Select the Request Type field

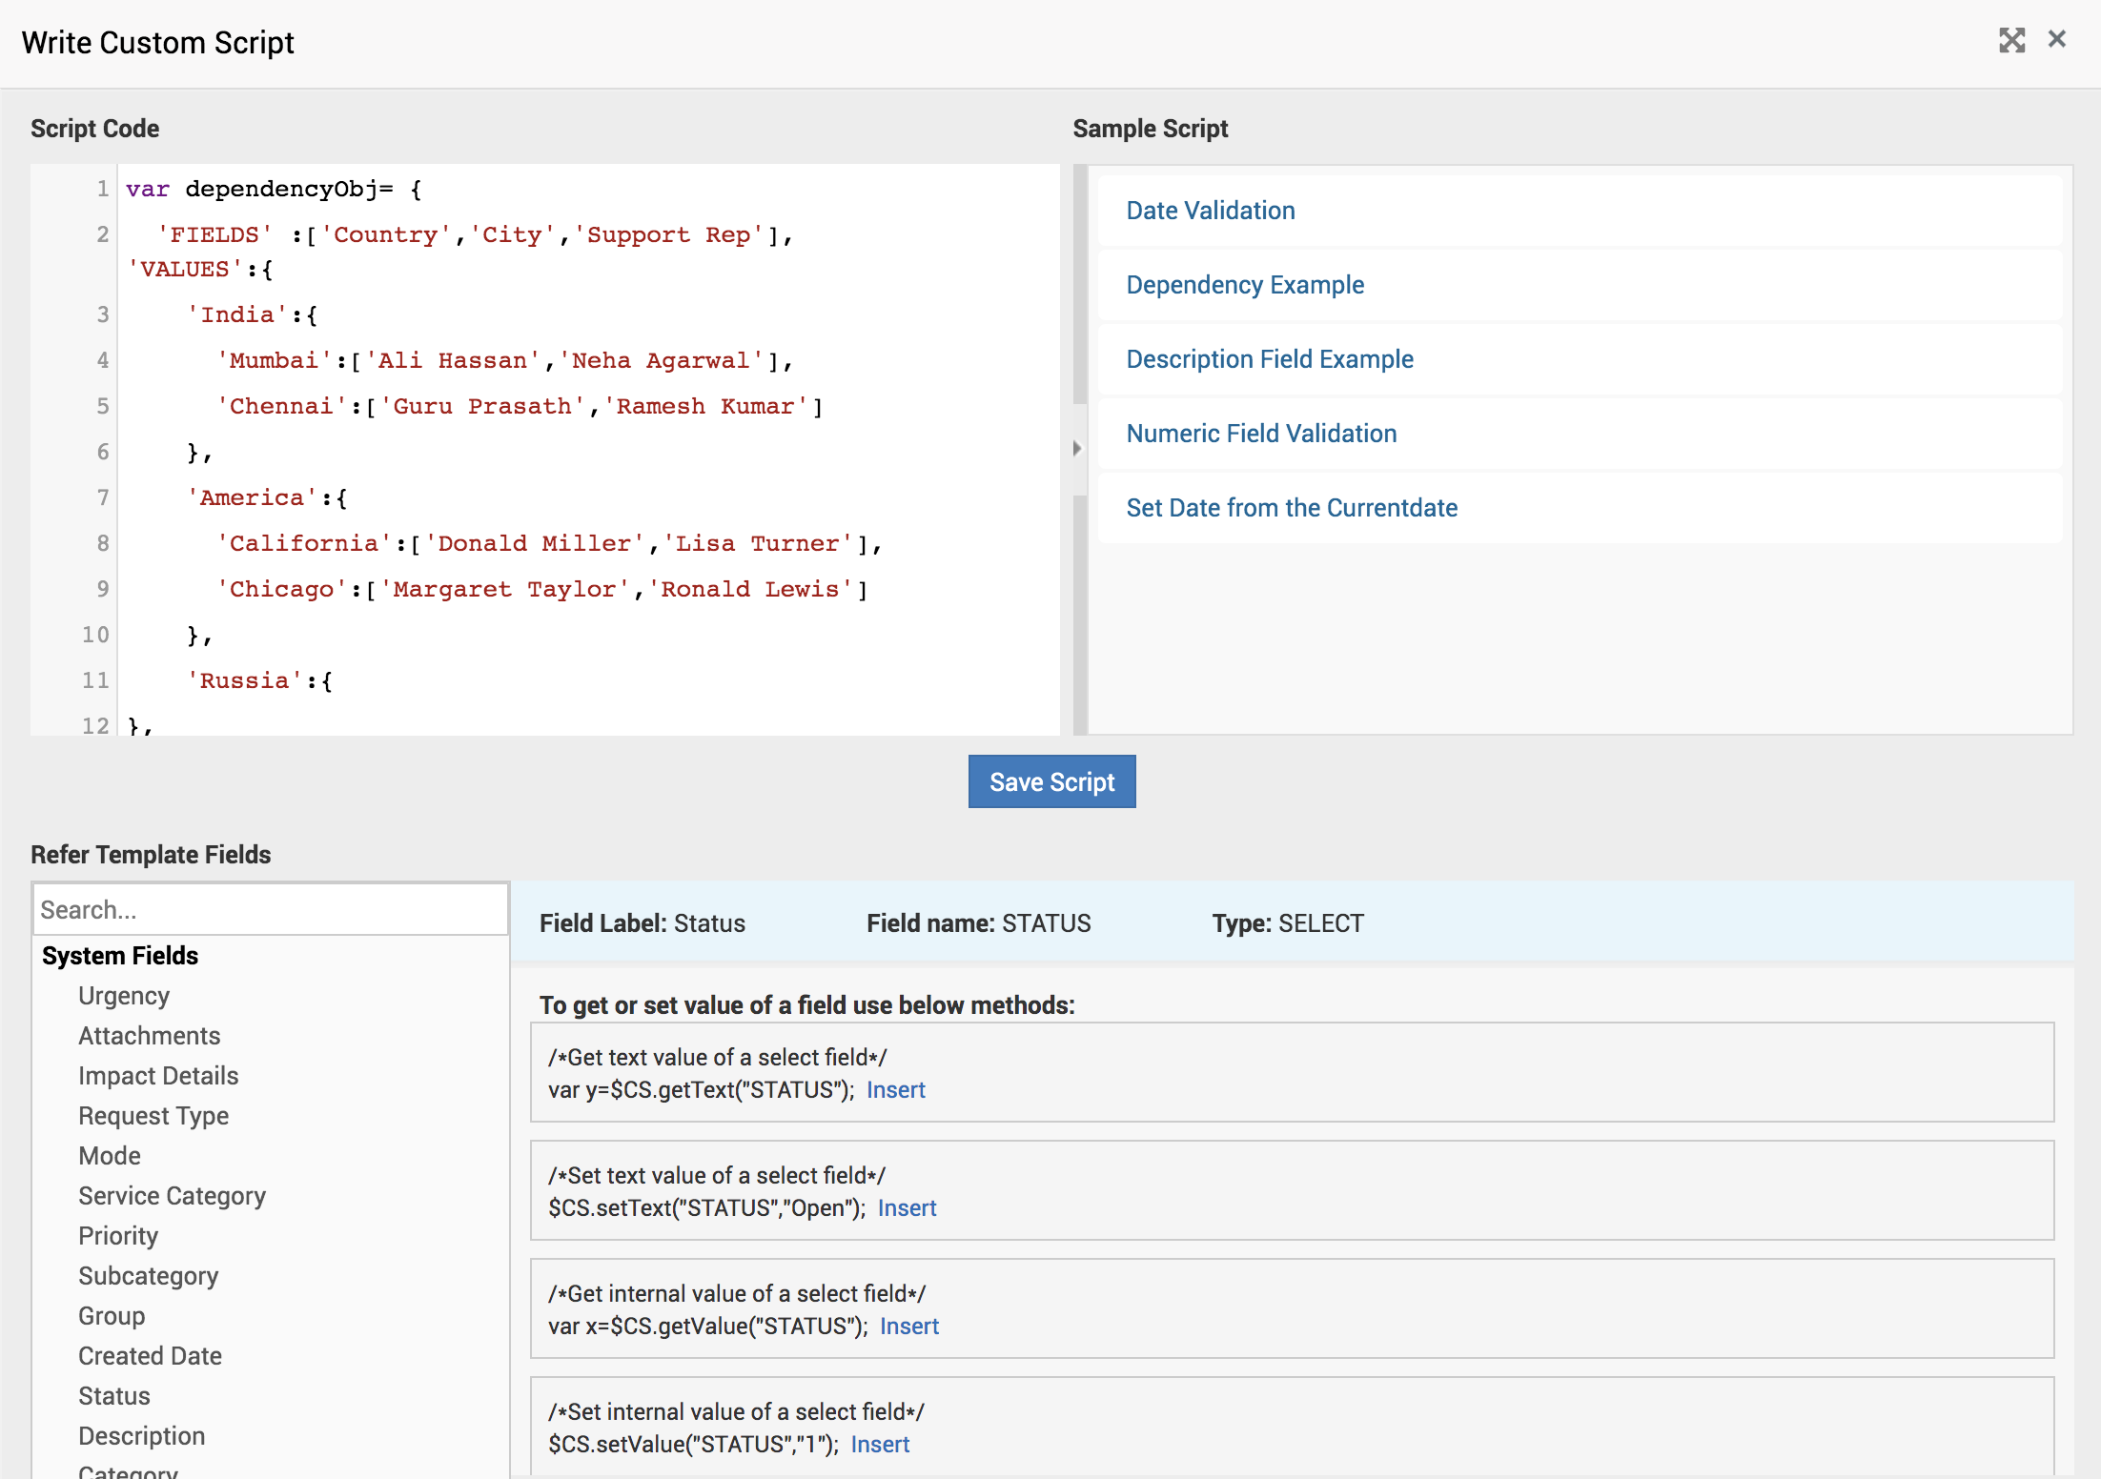coord(153,1116)
